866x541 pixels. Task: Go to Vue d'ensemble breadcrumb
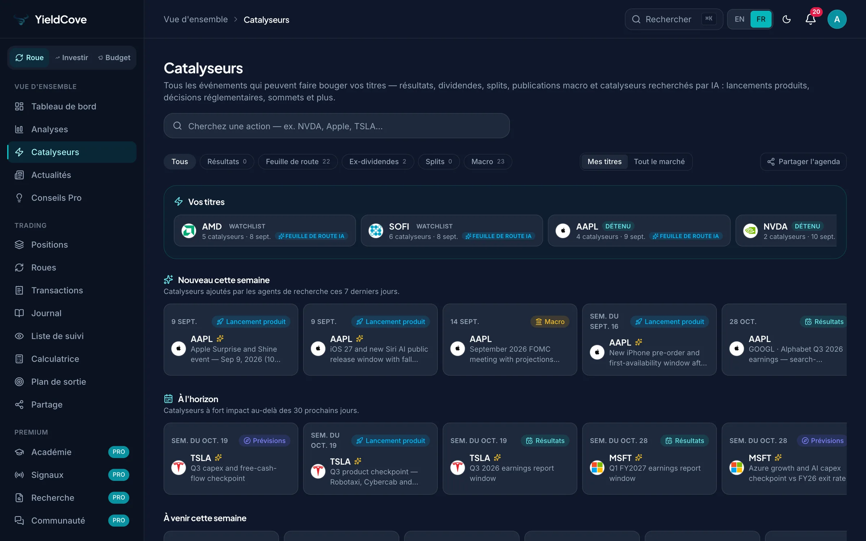coord(196,19)
